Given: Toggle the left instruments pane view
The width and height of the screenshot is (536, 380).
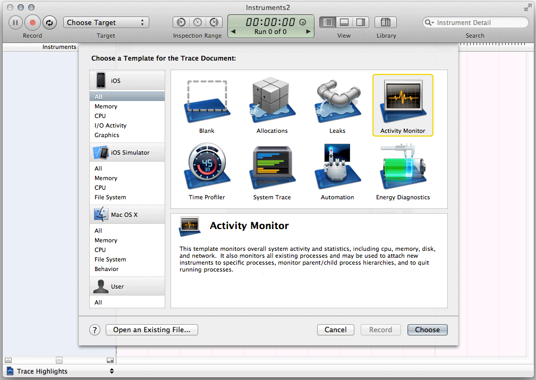Looking at the screenshot, I should [328, 22].
